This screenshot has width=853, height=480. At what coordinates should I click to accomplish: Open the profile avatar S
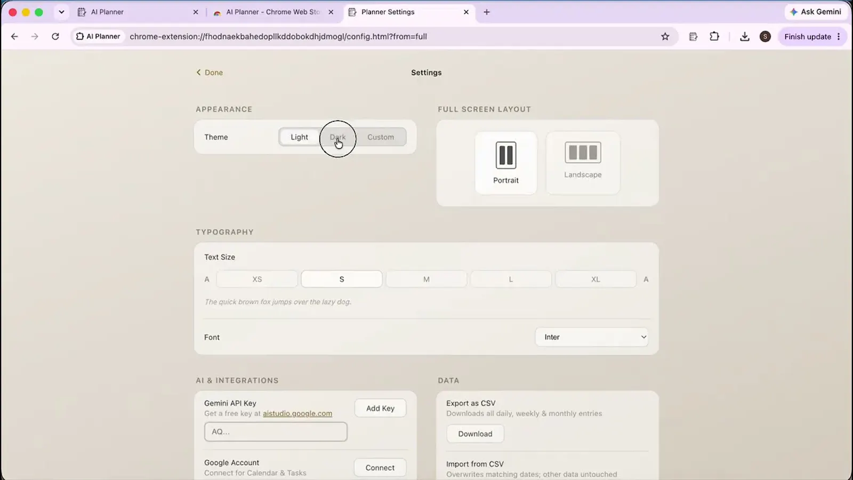click(x=765, y=36)
